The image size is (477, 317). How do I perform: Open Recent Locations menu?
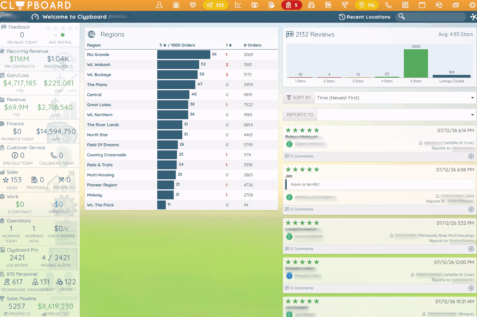[x=365, y=17]
